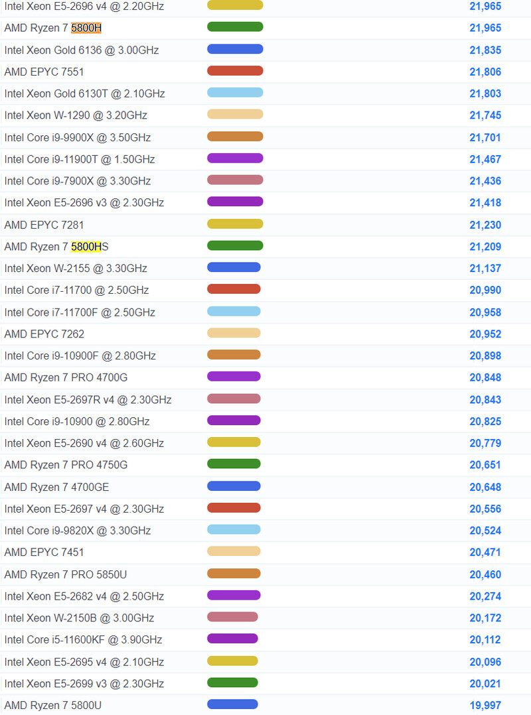Click yellow bar beside AMD EPYC 7281

[x=235, y=224]
